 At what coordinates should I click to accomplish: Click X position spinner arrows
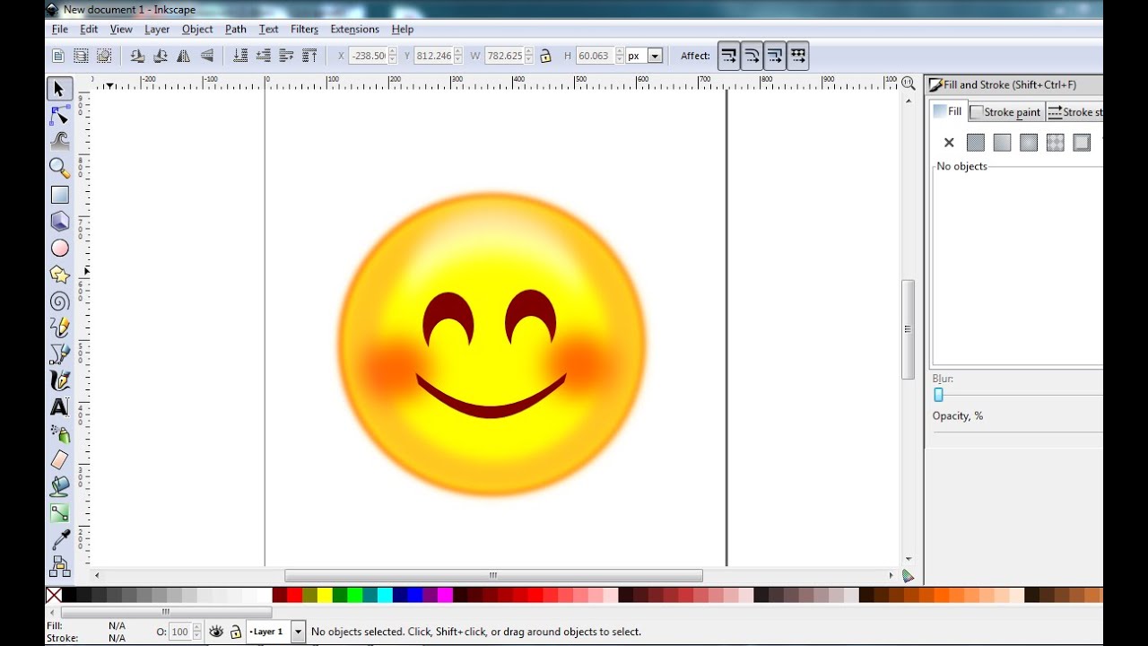(x=393, y=56)
